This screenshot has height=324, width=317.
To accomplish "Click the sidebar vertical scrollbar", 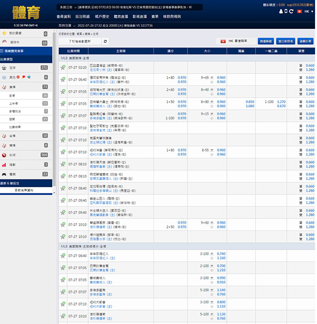I will pyautogui.click(x=54, y=109).
